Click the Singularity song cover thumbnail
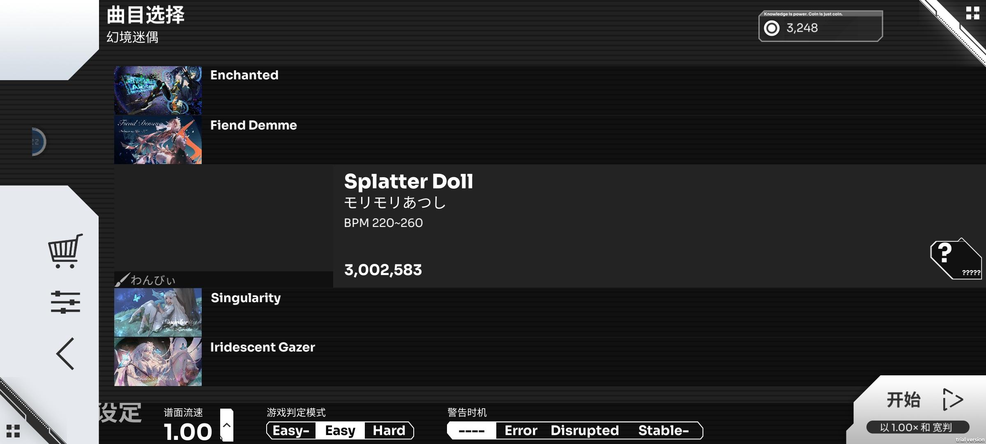This screenshot has width=986, height=444. click(x=158, y=312)
